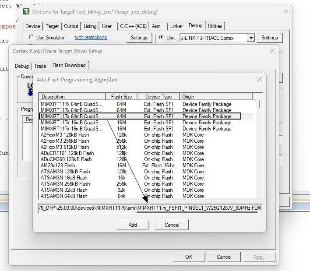The height and width of the screenshot is (271, 310).
Task: Open Trace tab in JLink Driver Setup
Action: pos(40,66)
